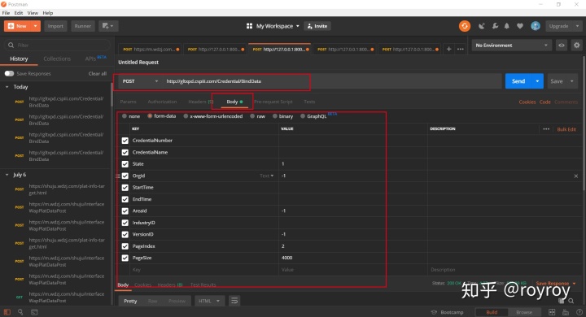Toggle the Save Responses switch
586x317 pixels.
pyautogui.click(x=9, y=73)
